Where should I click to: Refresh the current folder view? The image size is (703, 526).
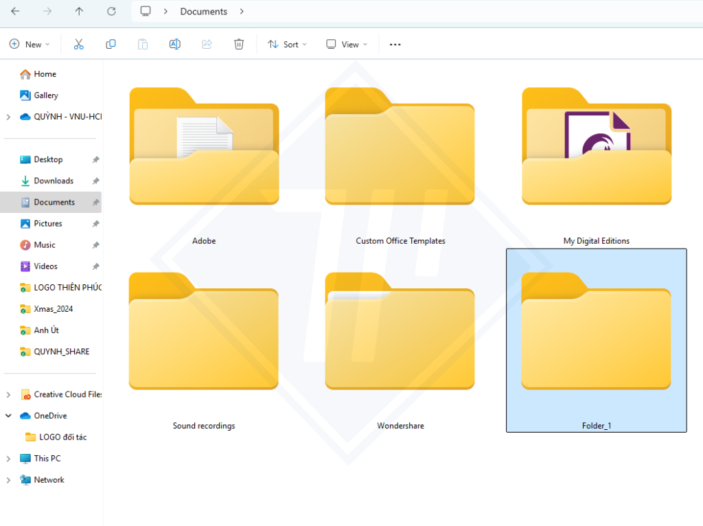point(111,12)
